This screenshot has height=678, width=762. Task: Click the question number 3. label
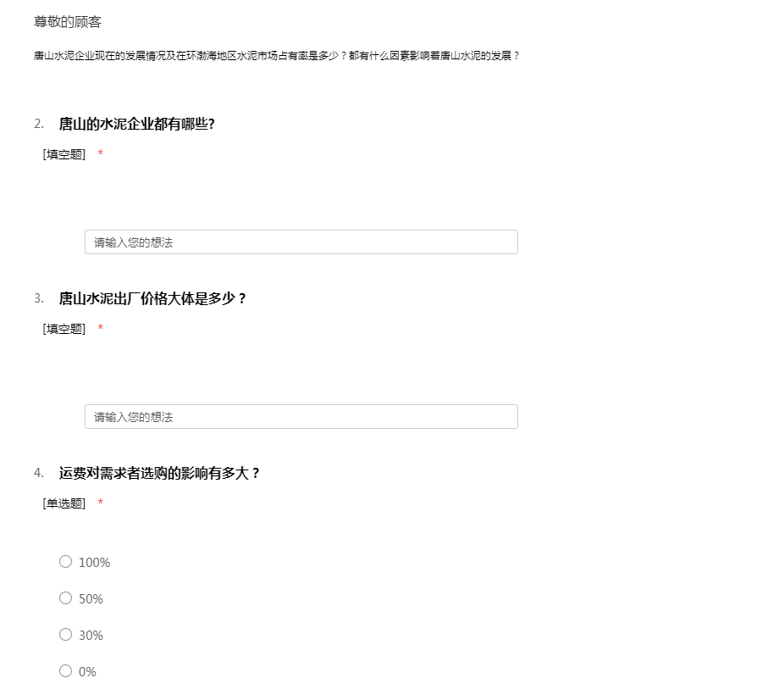[39, 298]
